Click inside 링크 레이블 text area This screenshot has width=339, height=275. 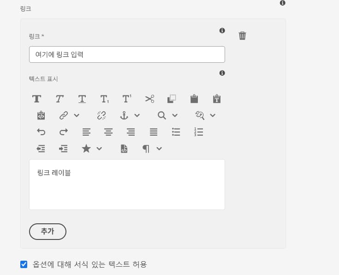[127, 185]
